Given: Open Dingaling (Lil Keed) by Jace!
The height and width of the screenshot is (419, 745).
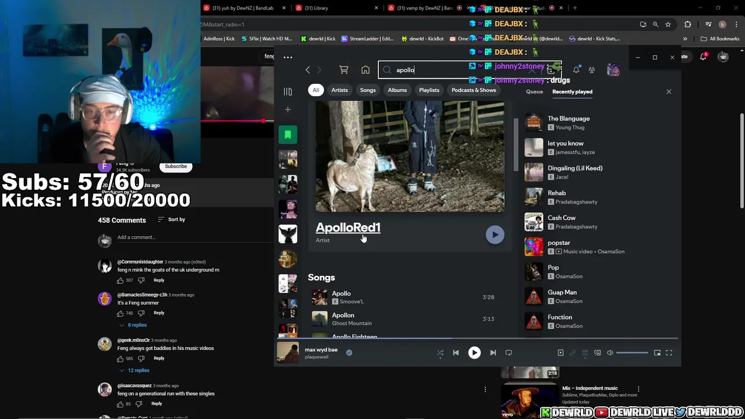Looking at the screenshot, I should point(599,172).
